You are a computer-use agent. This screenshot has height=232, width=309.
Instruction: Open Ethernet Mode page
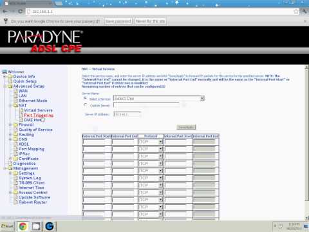(x=33, y=101)
